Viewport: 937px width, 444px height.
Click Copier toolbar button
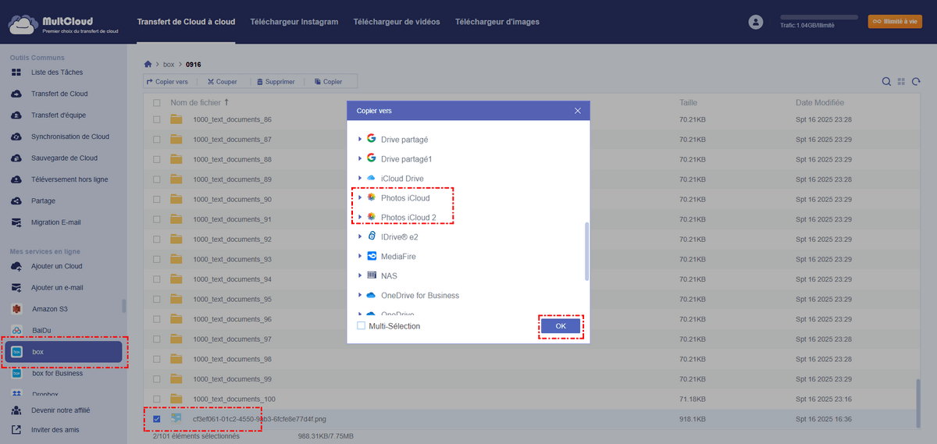click(x=328, y=81)
